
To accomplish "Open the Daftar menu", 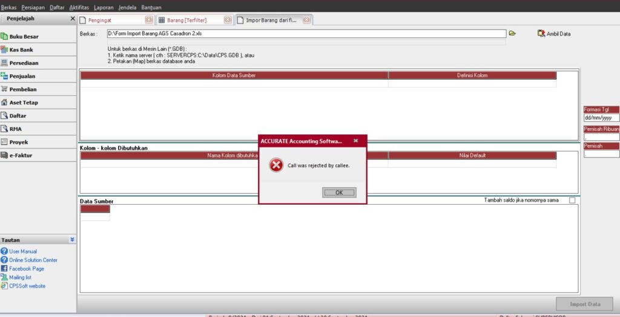I will coord(57,7).
